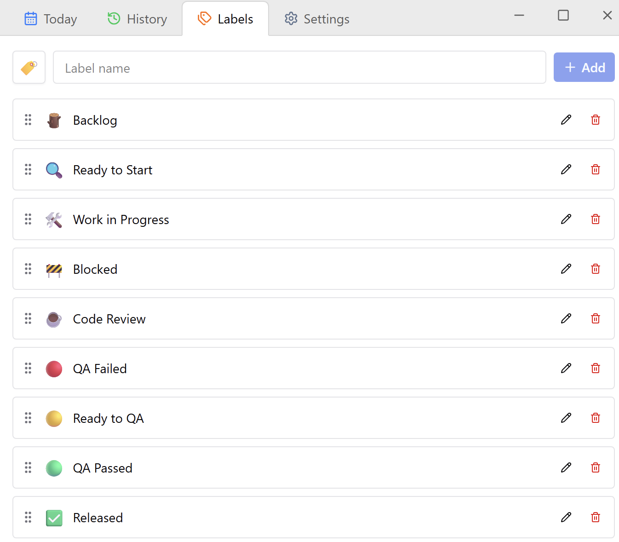This screenshot has width=619, height=542.
Task: Click the green checkmark icon on Released
Action: [x=54, y=518]
